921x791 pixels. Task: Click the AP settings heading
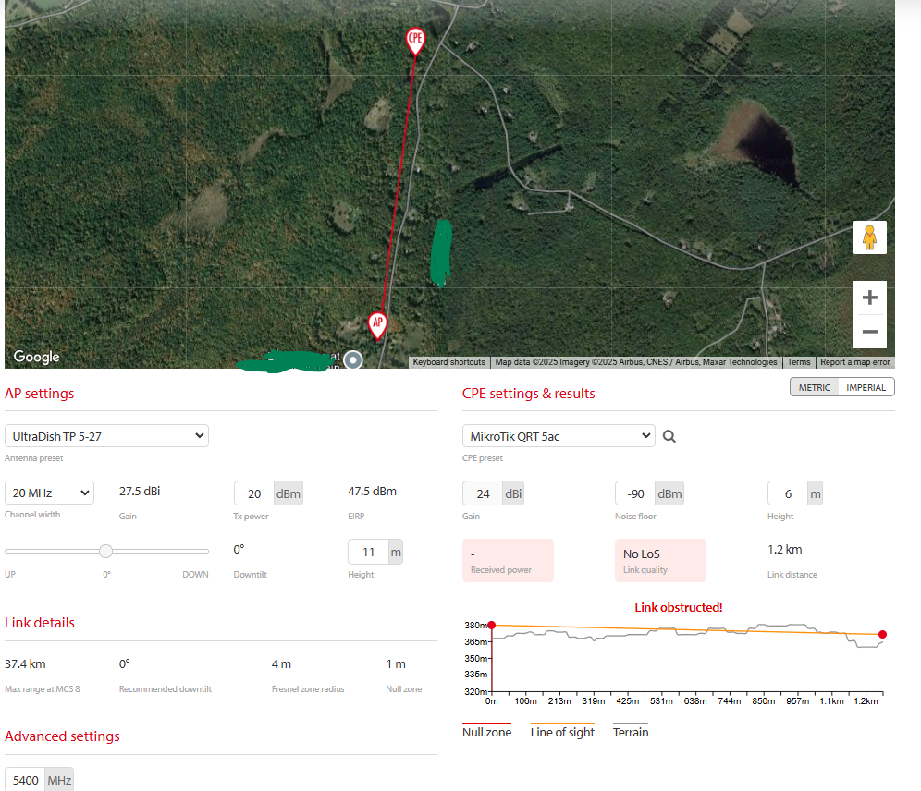click(40, 393)
